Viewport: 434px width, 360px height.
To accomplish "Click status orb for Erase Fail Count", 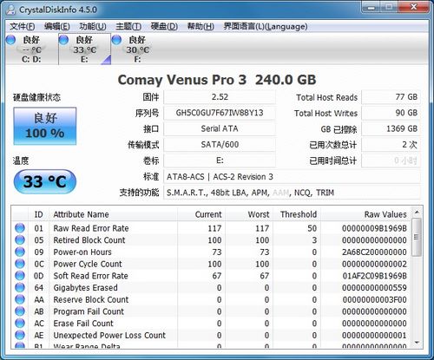I will (x=20, y=323).
